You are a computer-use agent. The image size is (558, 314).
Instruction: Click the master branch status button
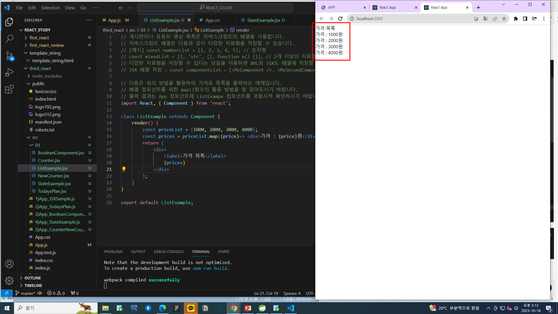pos(28,293)
